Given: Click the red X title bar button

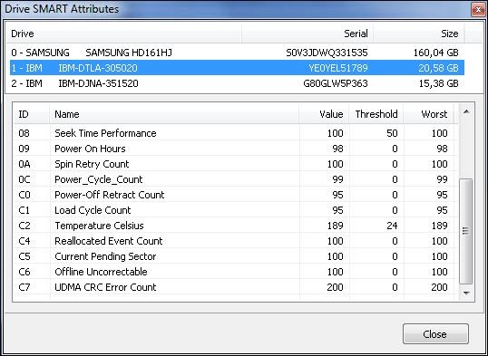Looking at the screenshot, I should [479, 10].
